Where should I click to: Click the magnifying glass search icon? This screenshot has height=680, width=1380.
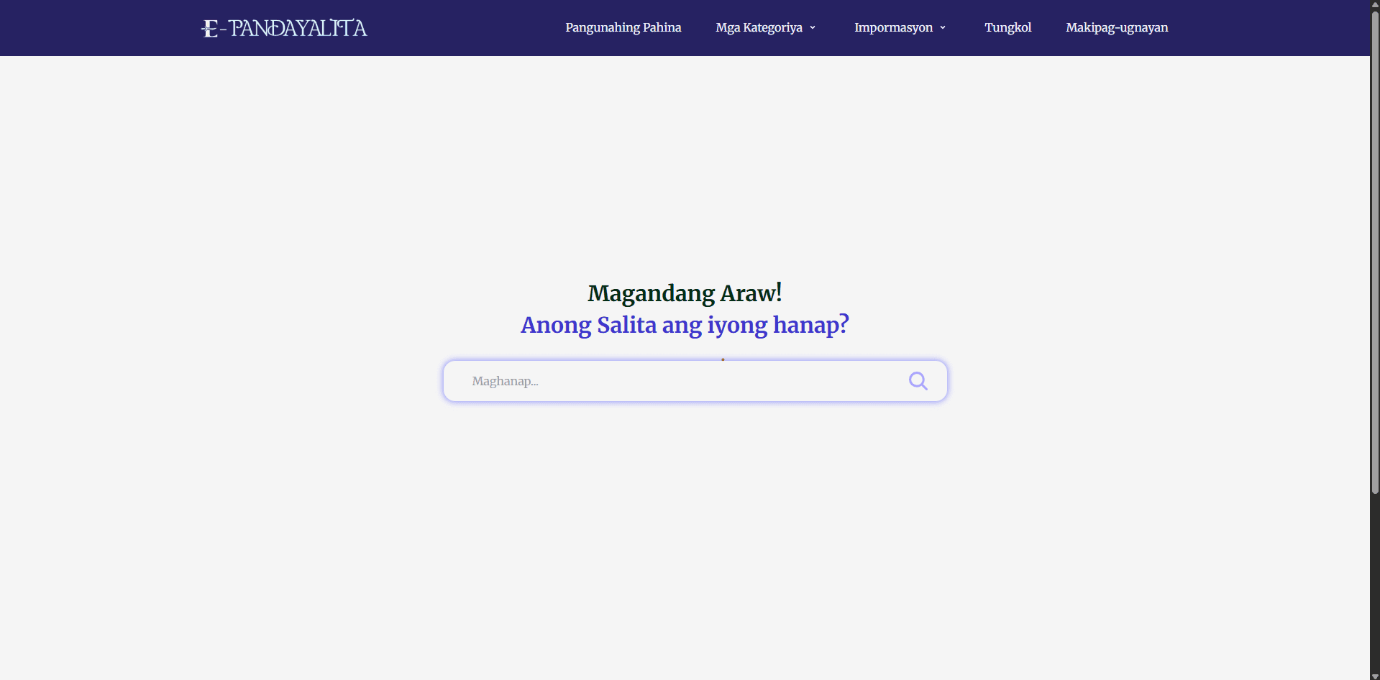click(x=918, y=381)
